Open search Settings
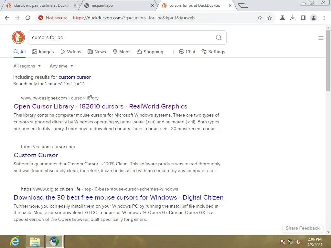 pos(213,52)
